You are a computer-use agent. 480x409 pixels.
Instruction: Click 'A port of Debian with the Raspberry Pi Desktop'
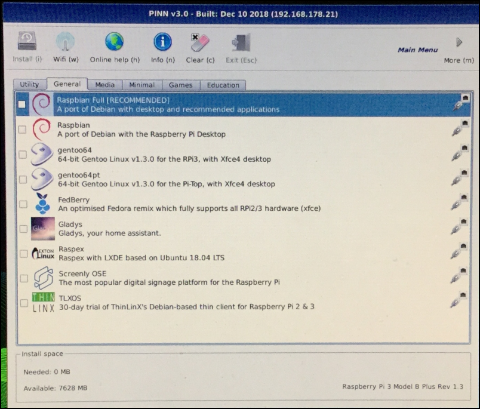coord(141,134)
